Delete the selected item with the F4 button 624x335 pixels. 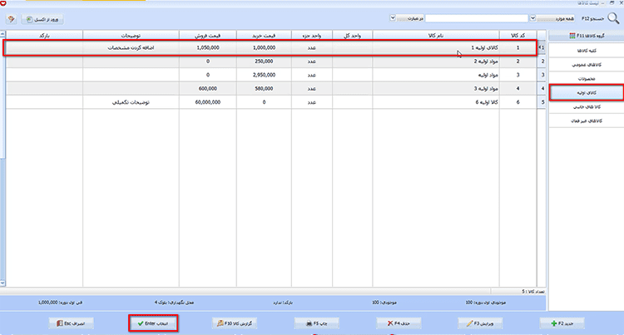(399, 323)
